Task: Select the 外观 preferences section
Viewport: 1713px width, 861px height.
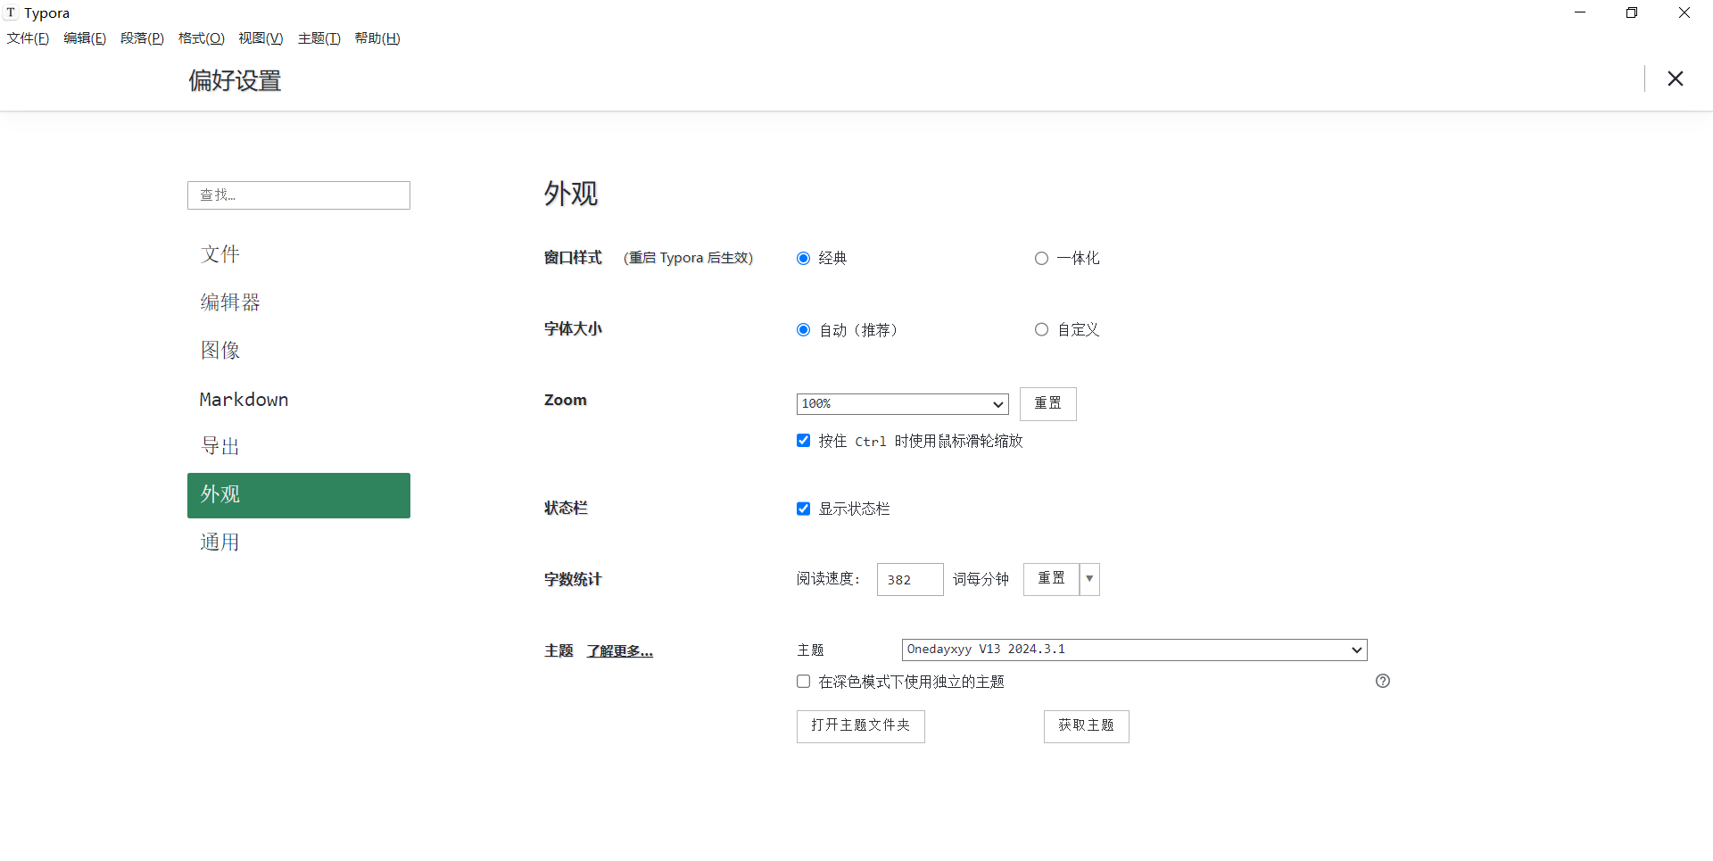Action: pyautogui.click(x=299, y=495)
